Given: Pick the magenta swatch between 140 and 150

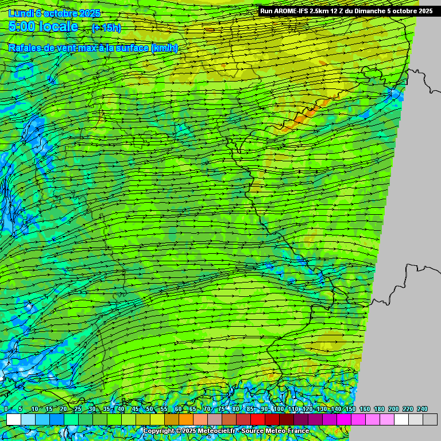Looking at the screenshot, I should (343, 420).
